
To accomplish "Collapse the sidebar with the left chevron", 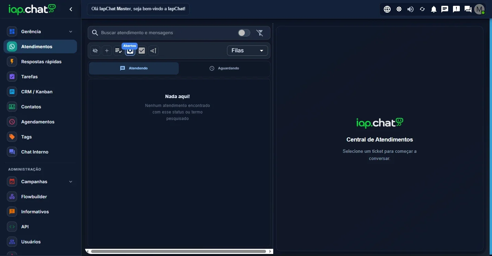I will coord(71,9).
